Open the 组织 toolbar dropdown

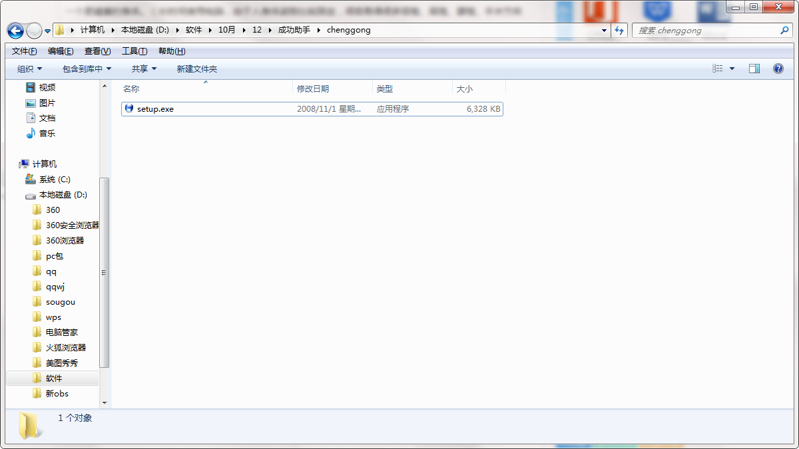pyautogui.click(x=30, y=69)
